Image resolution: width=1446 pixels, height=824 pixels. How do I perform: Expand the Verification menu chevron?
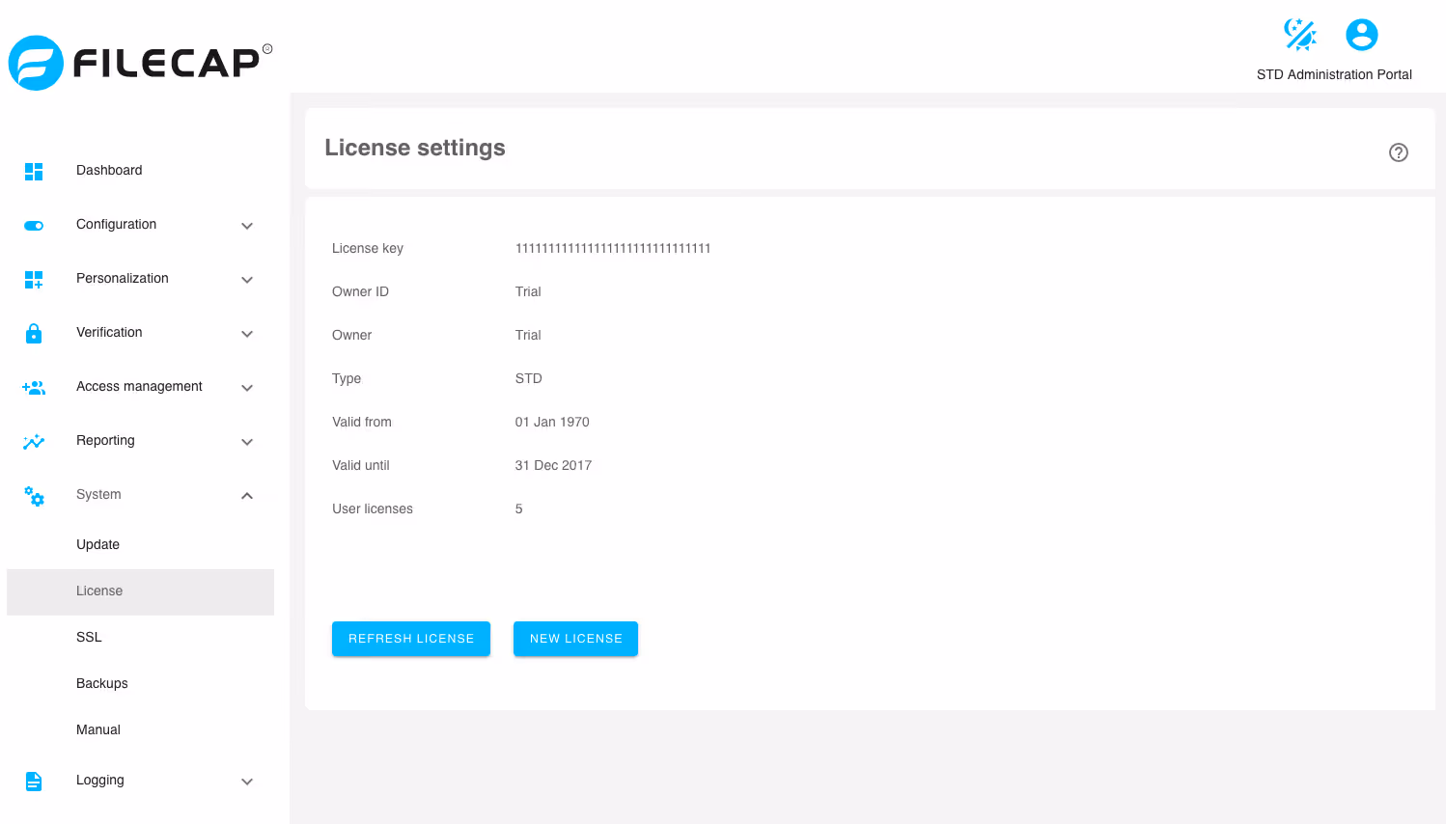pyautogui.click(x=247, y=334)
